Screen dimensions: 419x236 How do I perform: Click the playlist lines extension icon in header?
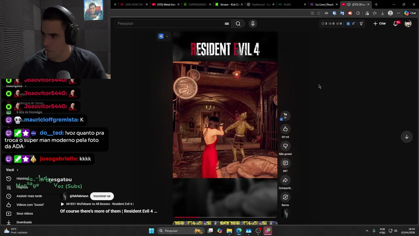pos(353,24)
